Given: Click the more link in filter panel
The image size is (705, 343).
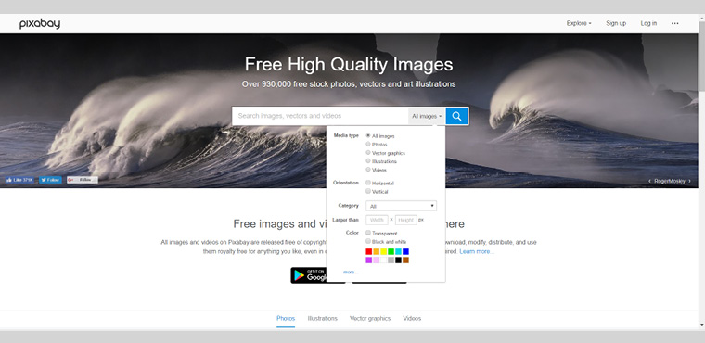Looking at the screenshot, I should [350, 272].
